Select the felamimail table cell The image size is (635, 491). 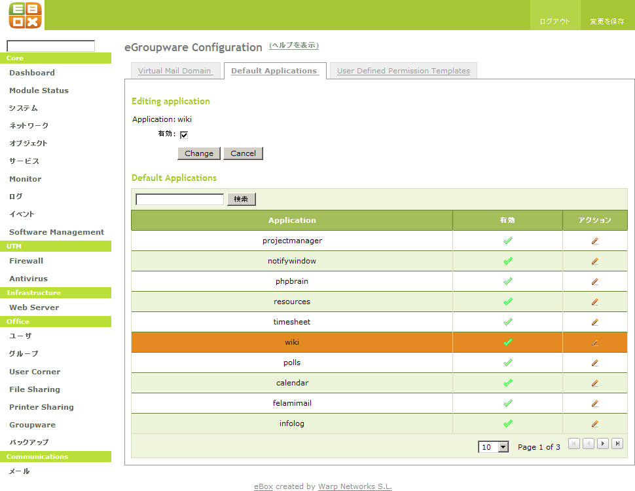pyautogui.click(x=292, y=403)
